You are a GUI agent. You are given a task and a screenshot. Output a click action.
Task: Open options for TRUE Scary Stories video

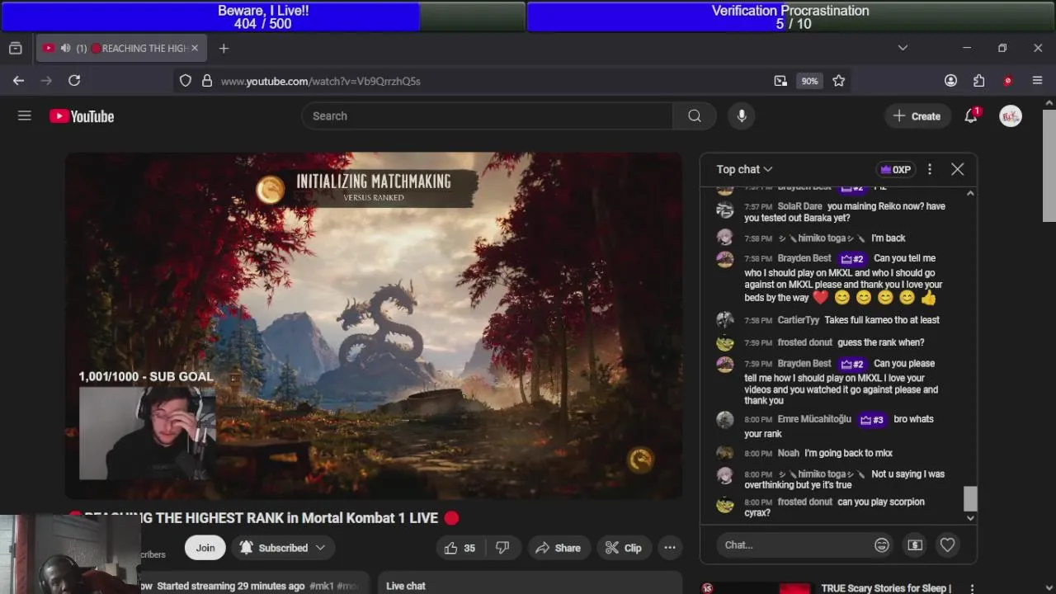972,588
